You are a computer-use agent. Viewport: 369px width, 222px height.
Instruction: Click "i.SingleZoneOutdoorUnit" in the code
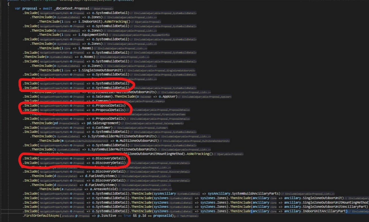click(x=100, y=70)
